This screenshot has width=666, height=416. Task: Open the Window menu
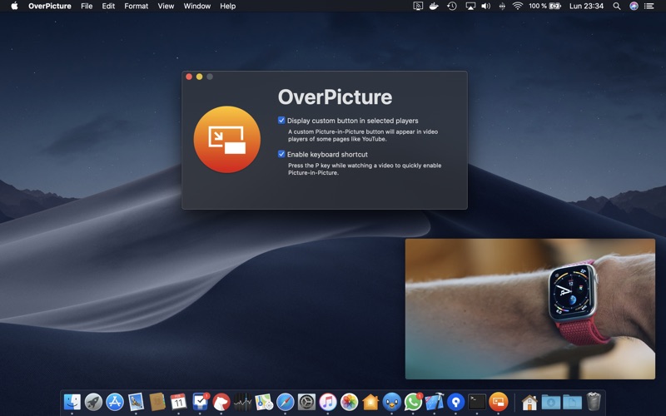[x=197, y=6]
